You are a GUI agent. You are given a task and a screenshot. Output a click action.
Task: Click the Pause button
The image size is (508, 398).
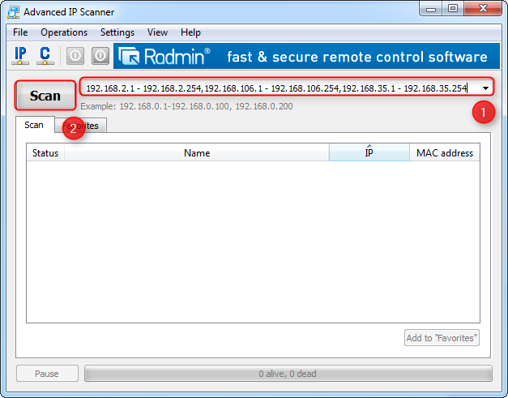47,374
